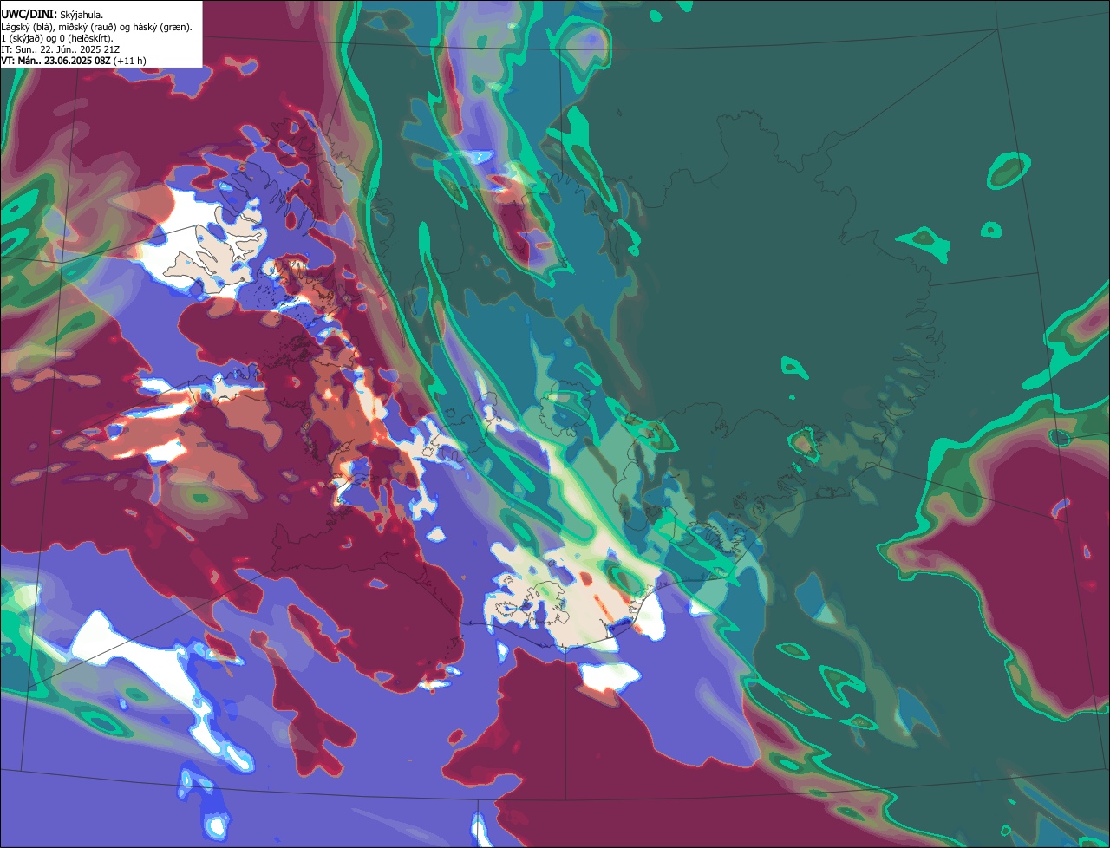Select the valid time 'VT: Mán.. 23.06.2025 08Z'
Image resolution: width=1110 pixels, height=848 pixels.
pos(55,61)
